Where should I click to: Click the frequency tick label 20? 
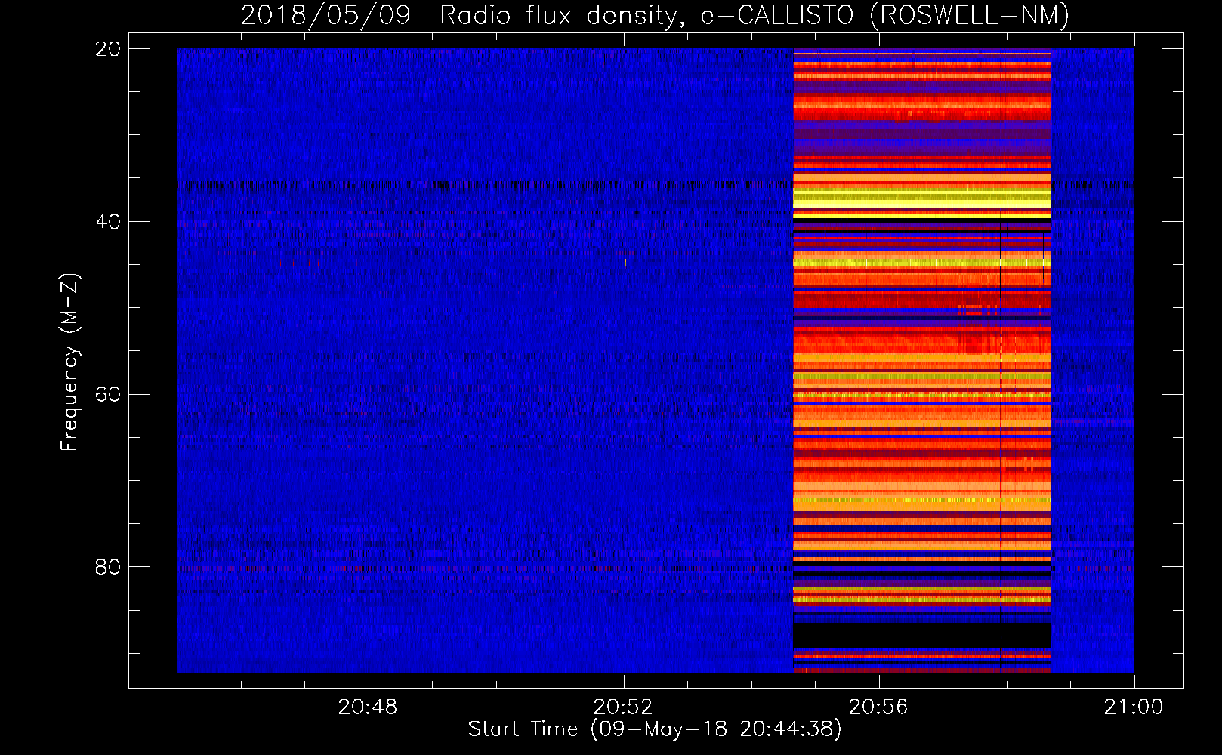pos(108,49)
